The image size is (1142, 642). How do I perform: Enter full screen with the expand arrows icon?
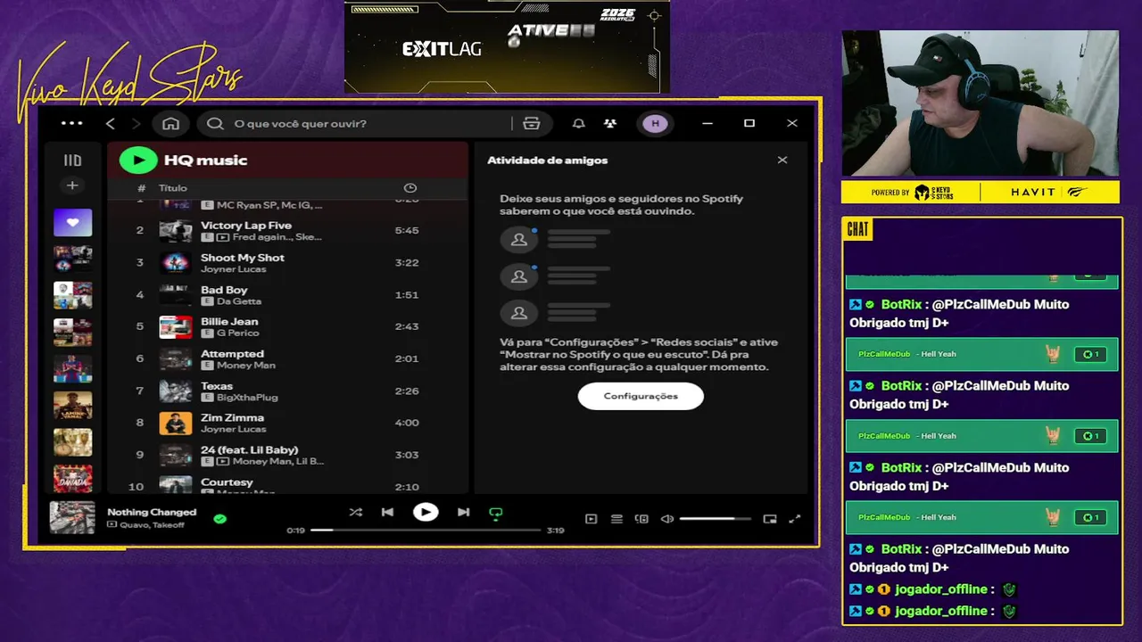point(795,519)
